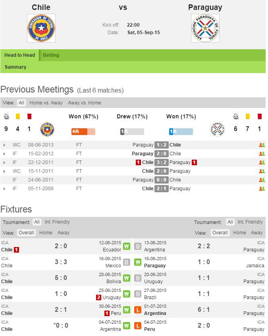Open the Betting tab
Viewport: 268px width, 336px height.
tap(51, 55)
